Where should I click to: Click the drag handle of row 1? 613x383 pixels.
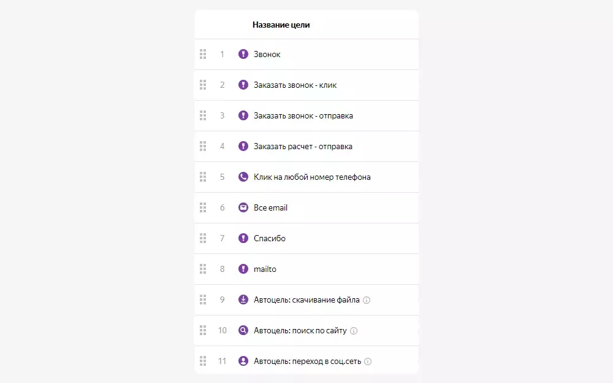pos(203,54)
